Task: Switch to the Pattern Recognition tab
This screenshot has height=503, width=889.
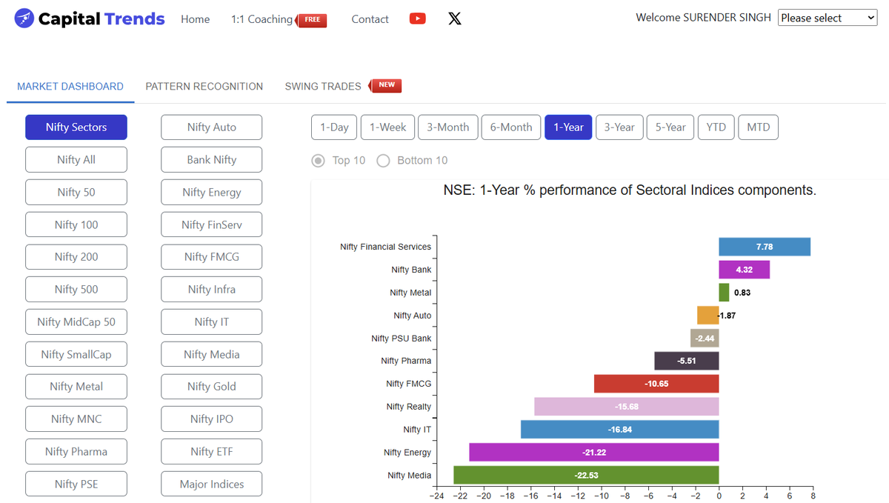Action: (x=204, y=87)
